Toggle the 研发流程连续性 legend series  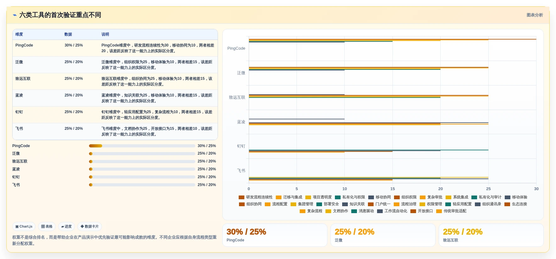(x=256, y=197)
